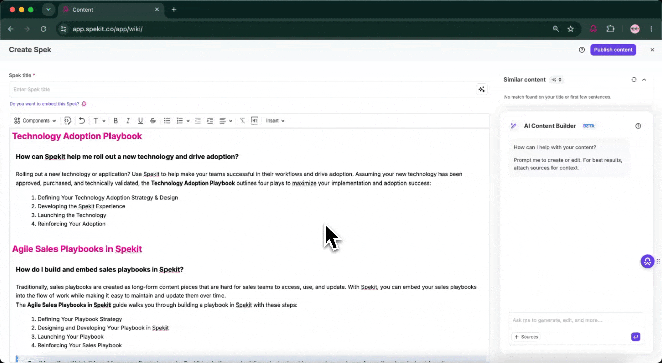
Task: Open the text style T dropdown
Action: click(99, 120)
